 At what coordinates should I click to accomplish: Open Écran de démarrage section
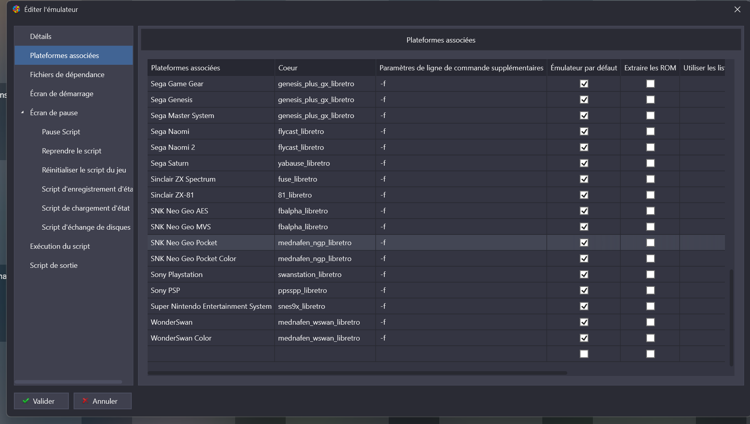74,93
